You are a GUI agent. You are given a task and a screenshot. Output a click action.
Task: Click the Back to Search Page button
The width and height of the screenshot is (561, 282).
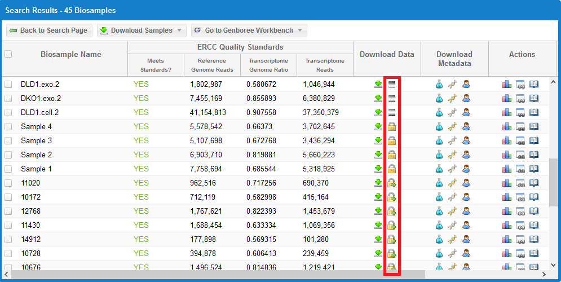[49, 30]
